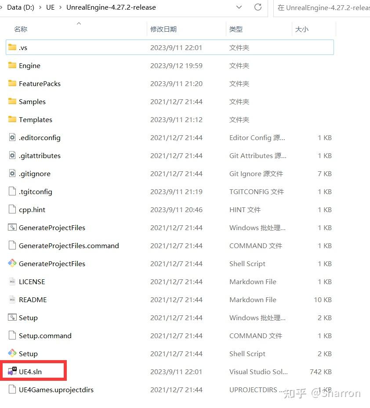
Task: Click the cpp.hint date 2023/9/11 20:46
Action: [x=176, y=209]
